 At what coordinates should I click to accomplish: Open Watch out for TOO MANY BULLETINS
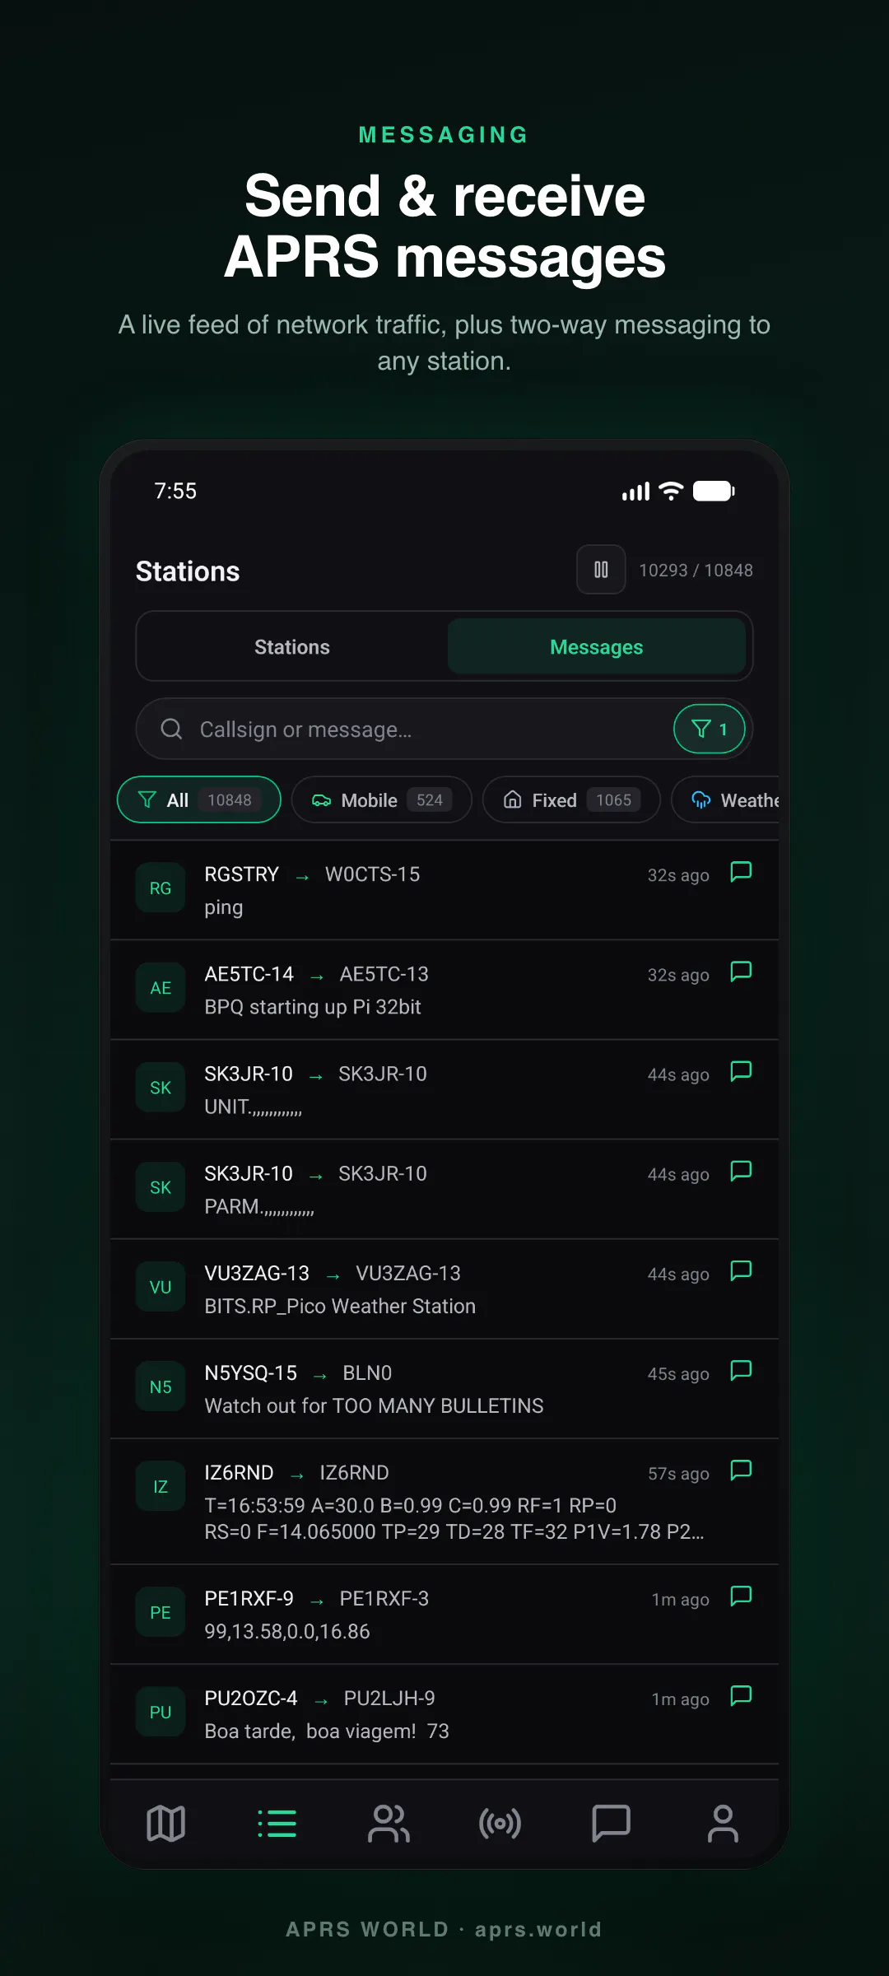(x=374, y=1405)
